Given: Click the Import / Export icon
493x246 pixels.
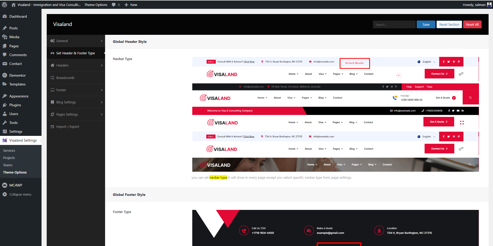Looking at the screenshot, I should [x=52, y=127].
